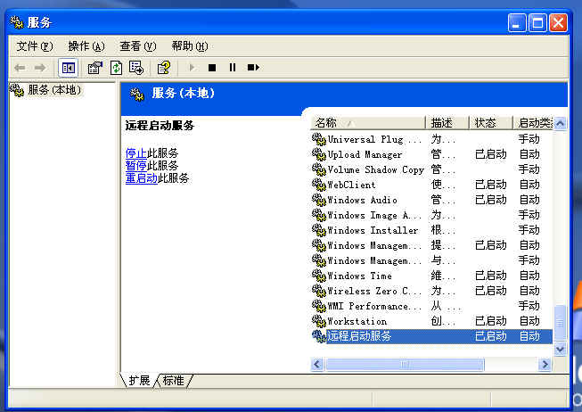Click the gear icon of Windows Time row

click(x=319, y=276)
